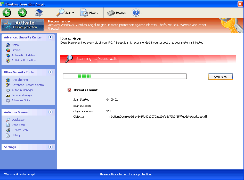Screen dimensions: 244x180
Task: Click the History calendar icon in toolbar
Action: [84, 13]
